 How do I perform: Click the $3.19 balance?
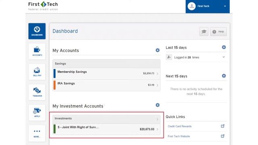(x=151, y=85)
